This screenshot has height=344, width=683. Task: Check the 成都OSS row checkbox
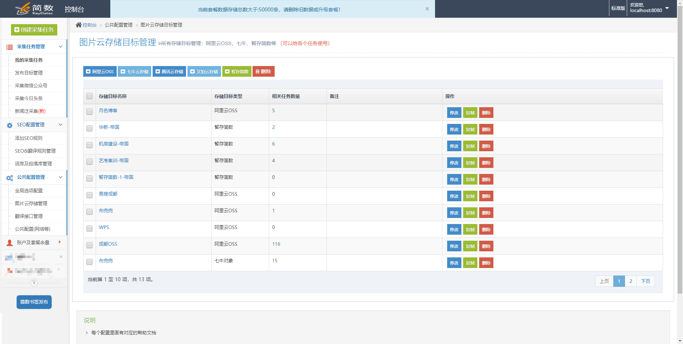[89, 245]
